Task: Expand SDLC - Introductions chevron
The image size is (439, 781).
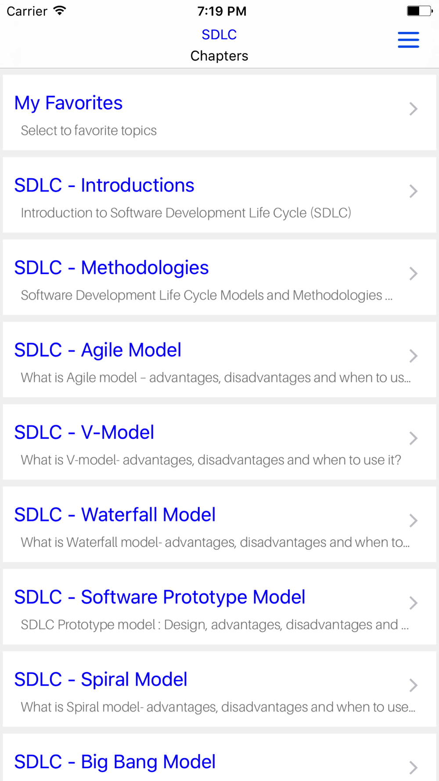Action: pyautogui.click(x=413, y=191)
